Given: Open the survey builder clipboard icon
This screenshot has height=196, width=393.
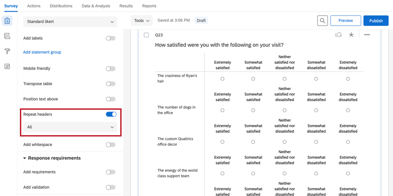Looking at the screenshot, I should coord(7,21).
